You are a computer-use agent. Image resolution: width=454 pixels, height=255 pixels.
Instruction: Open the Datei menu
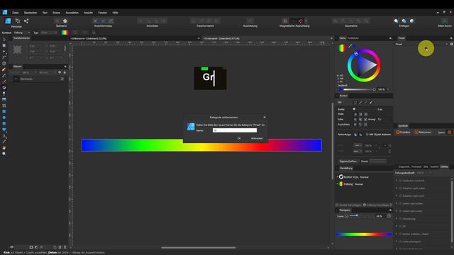(x=16, y=13)
